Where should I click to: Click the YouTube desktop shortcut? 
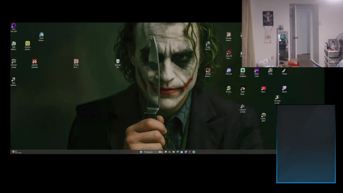click(263, 89)
